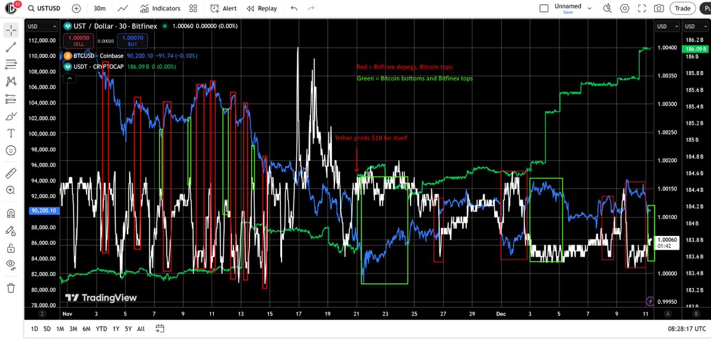Create an Alert
Viewport: 711px width, 339px height.
(x=225, y=8)
